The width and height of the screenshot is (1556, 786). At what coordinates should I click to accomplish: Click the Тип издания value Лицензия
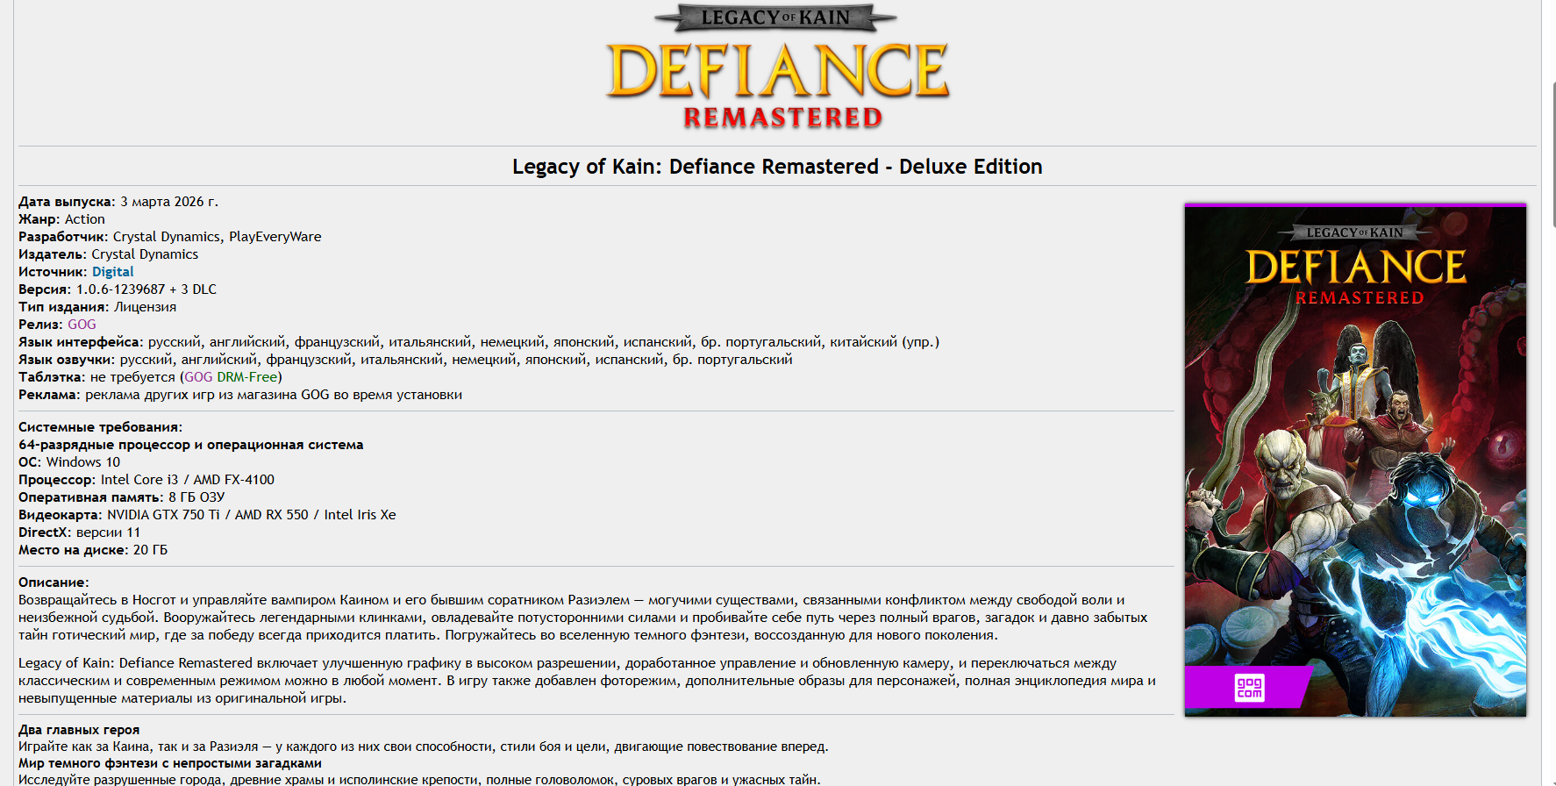(146, 307)
